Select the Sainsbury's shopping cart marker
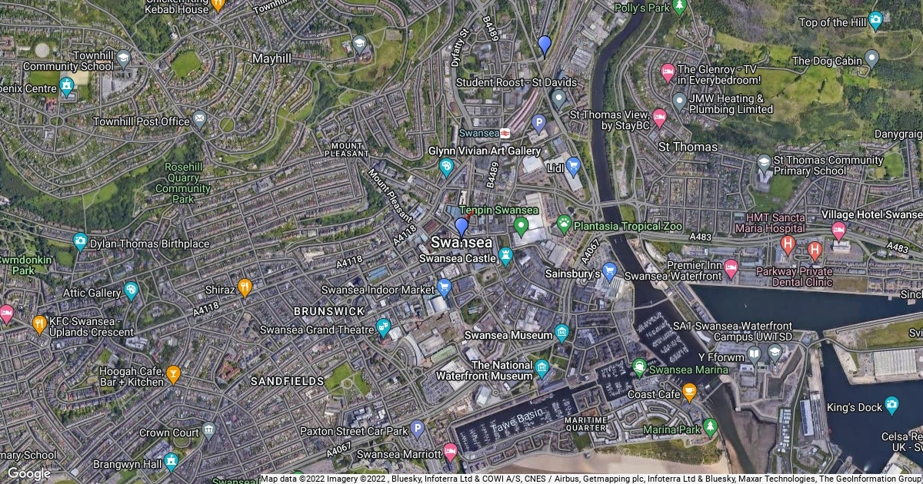The width and height of the screenshot is (923, 484). click(x=610, y=271)
